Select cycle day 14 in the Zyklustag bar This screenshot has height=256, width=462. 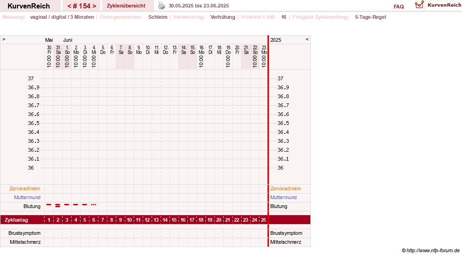tap(165, 220)
